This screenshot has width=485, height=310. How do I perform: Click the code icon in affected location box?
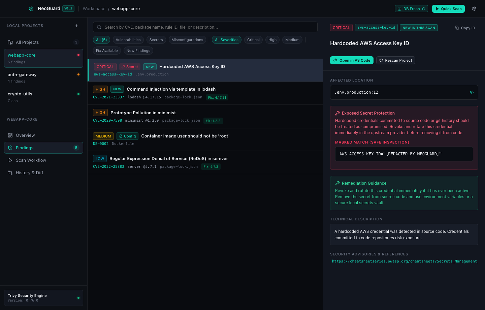pyautogui.click(x=472, y=92)
